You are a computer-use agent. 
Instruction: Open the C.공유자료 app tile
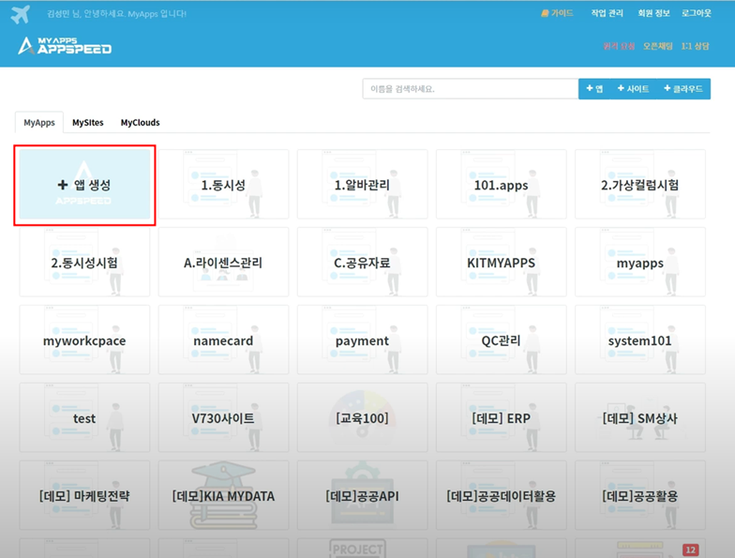tap(362, 263)
